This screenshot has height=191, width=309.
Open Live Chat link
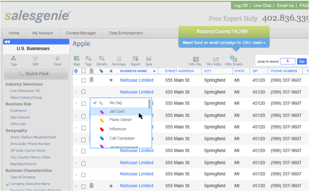tap(262, 5)
